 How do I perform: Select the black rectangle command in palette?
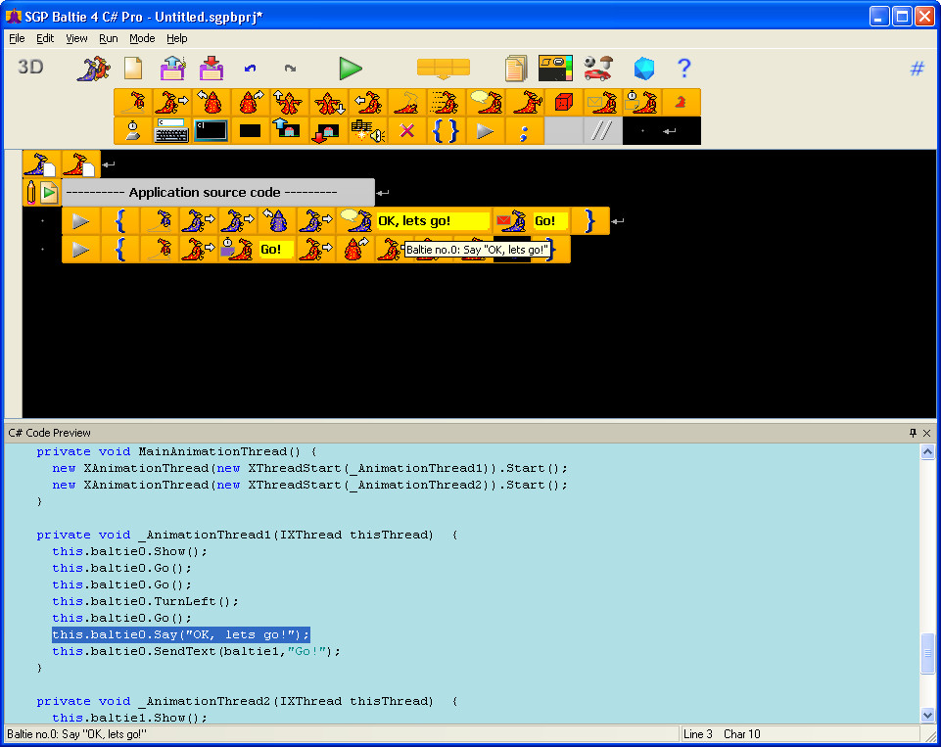coord(251,131)
